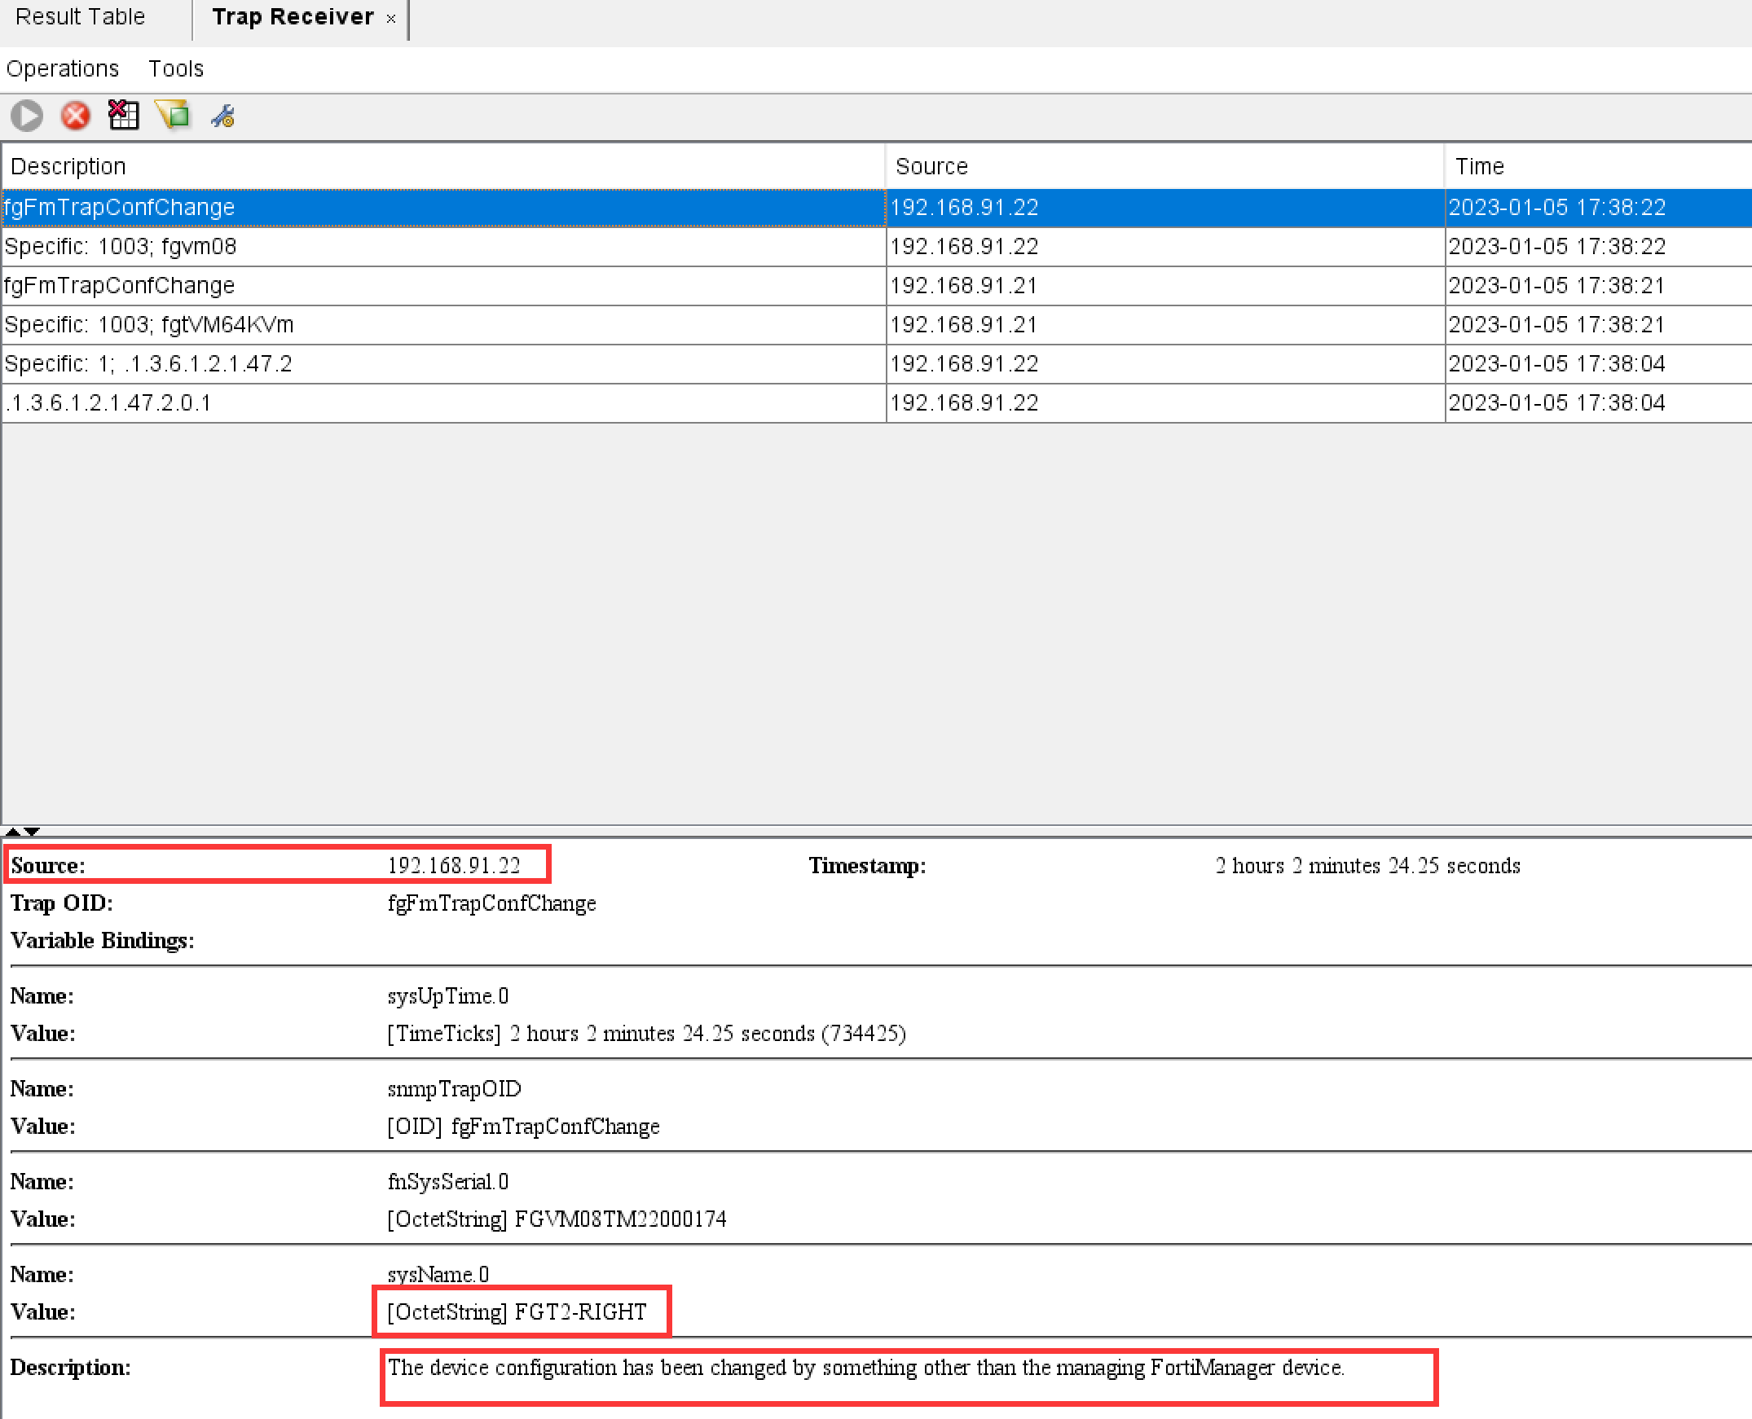Sort traps by Time column header
Viewport: 1752px width, 1419px height.
click(x=1478, y=167)
